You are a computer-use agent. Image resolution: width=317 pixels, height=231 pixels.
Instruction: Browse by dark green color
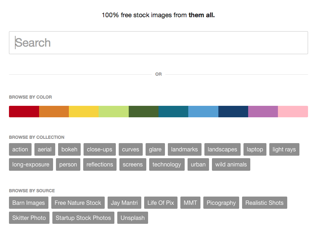tap(143, 112)
